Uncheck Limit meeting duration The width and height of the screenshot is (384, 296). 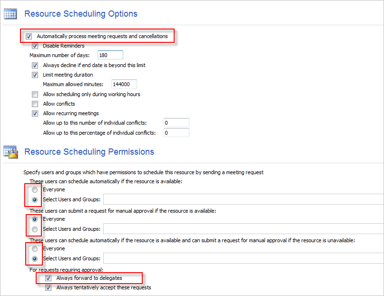point(35,75)
